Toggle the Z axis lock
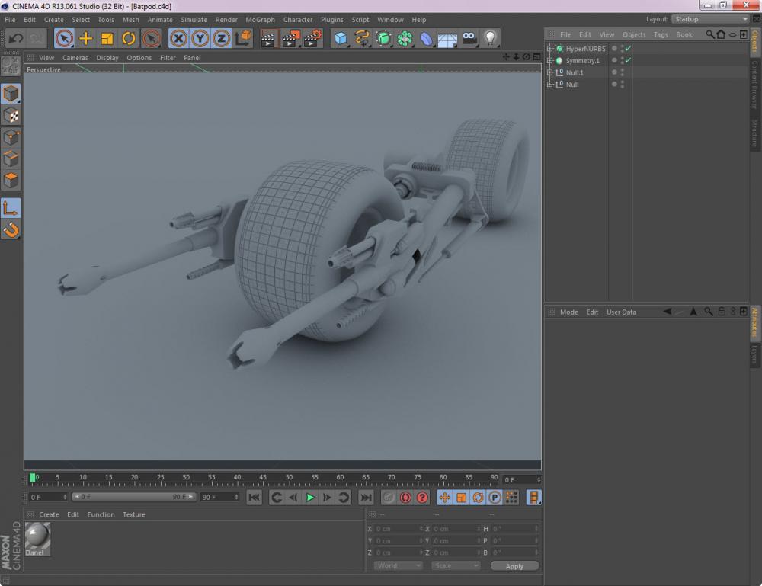The width and height of the screenshot is (762, 586). click(221, 38)
